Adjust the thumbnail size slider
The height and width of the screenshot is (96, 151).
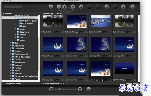[x=60, y=89]
